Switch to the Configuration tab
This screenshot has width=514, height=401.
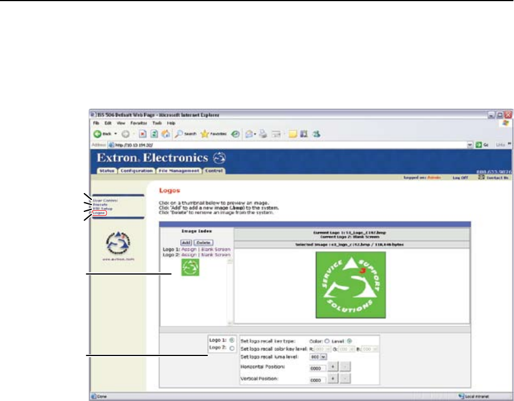pyautogui.click(x=136, y=171)
